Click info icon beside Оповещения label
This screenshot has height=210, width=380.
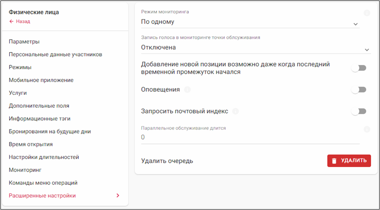pos(187,90)
